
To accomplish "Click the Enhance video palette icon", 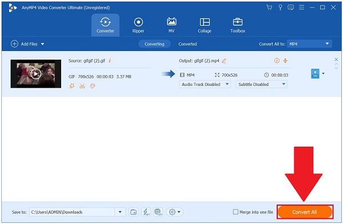I will tap(93, 86).
